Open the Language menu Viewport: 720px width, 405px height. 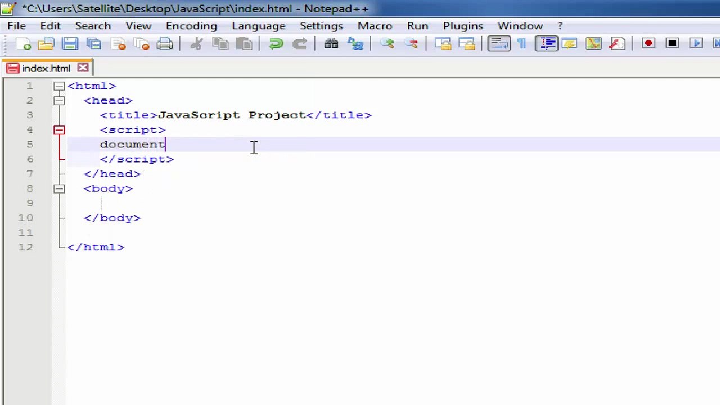(259, 26)
